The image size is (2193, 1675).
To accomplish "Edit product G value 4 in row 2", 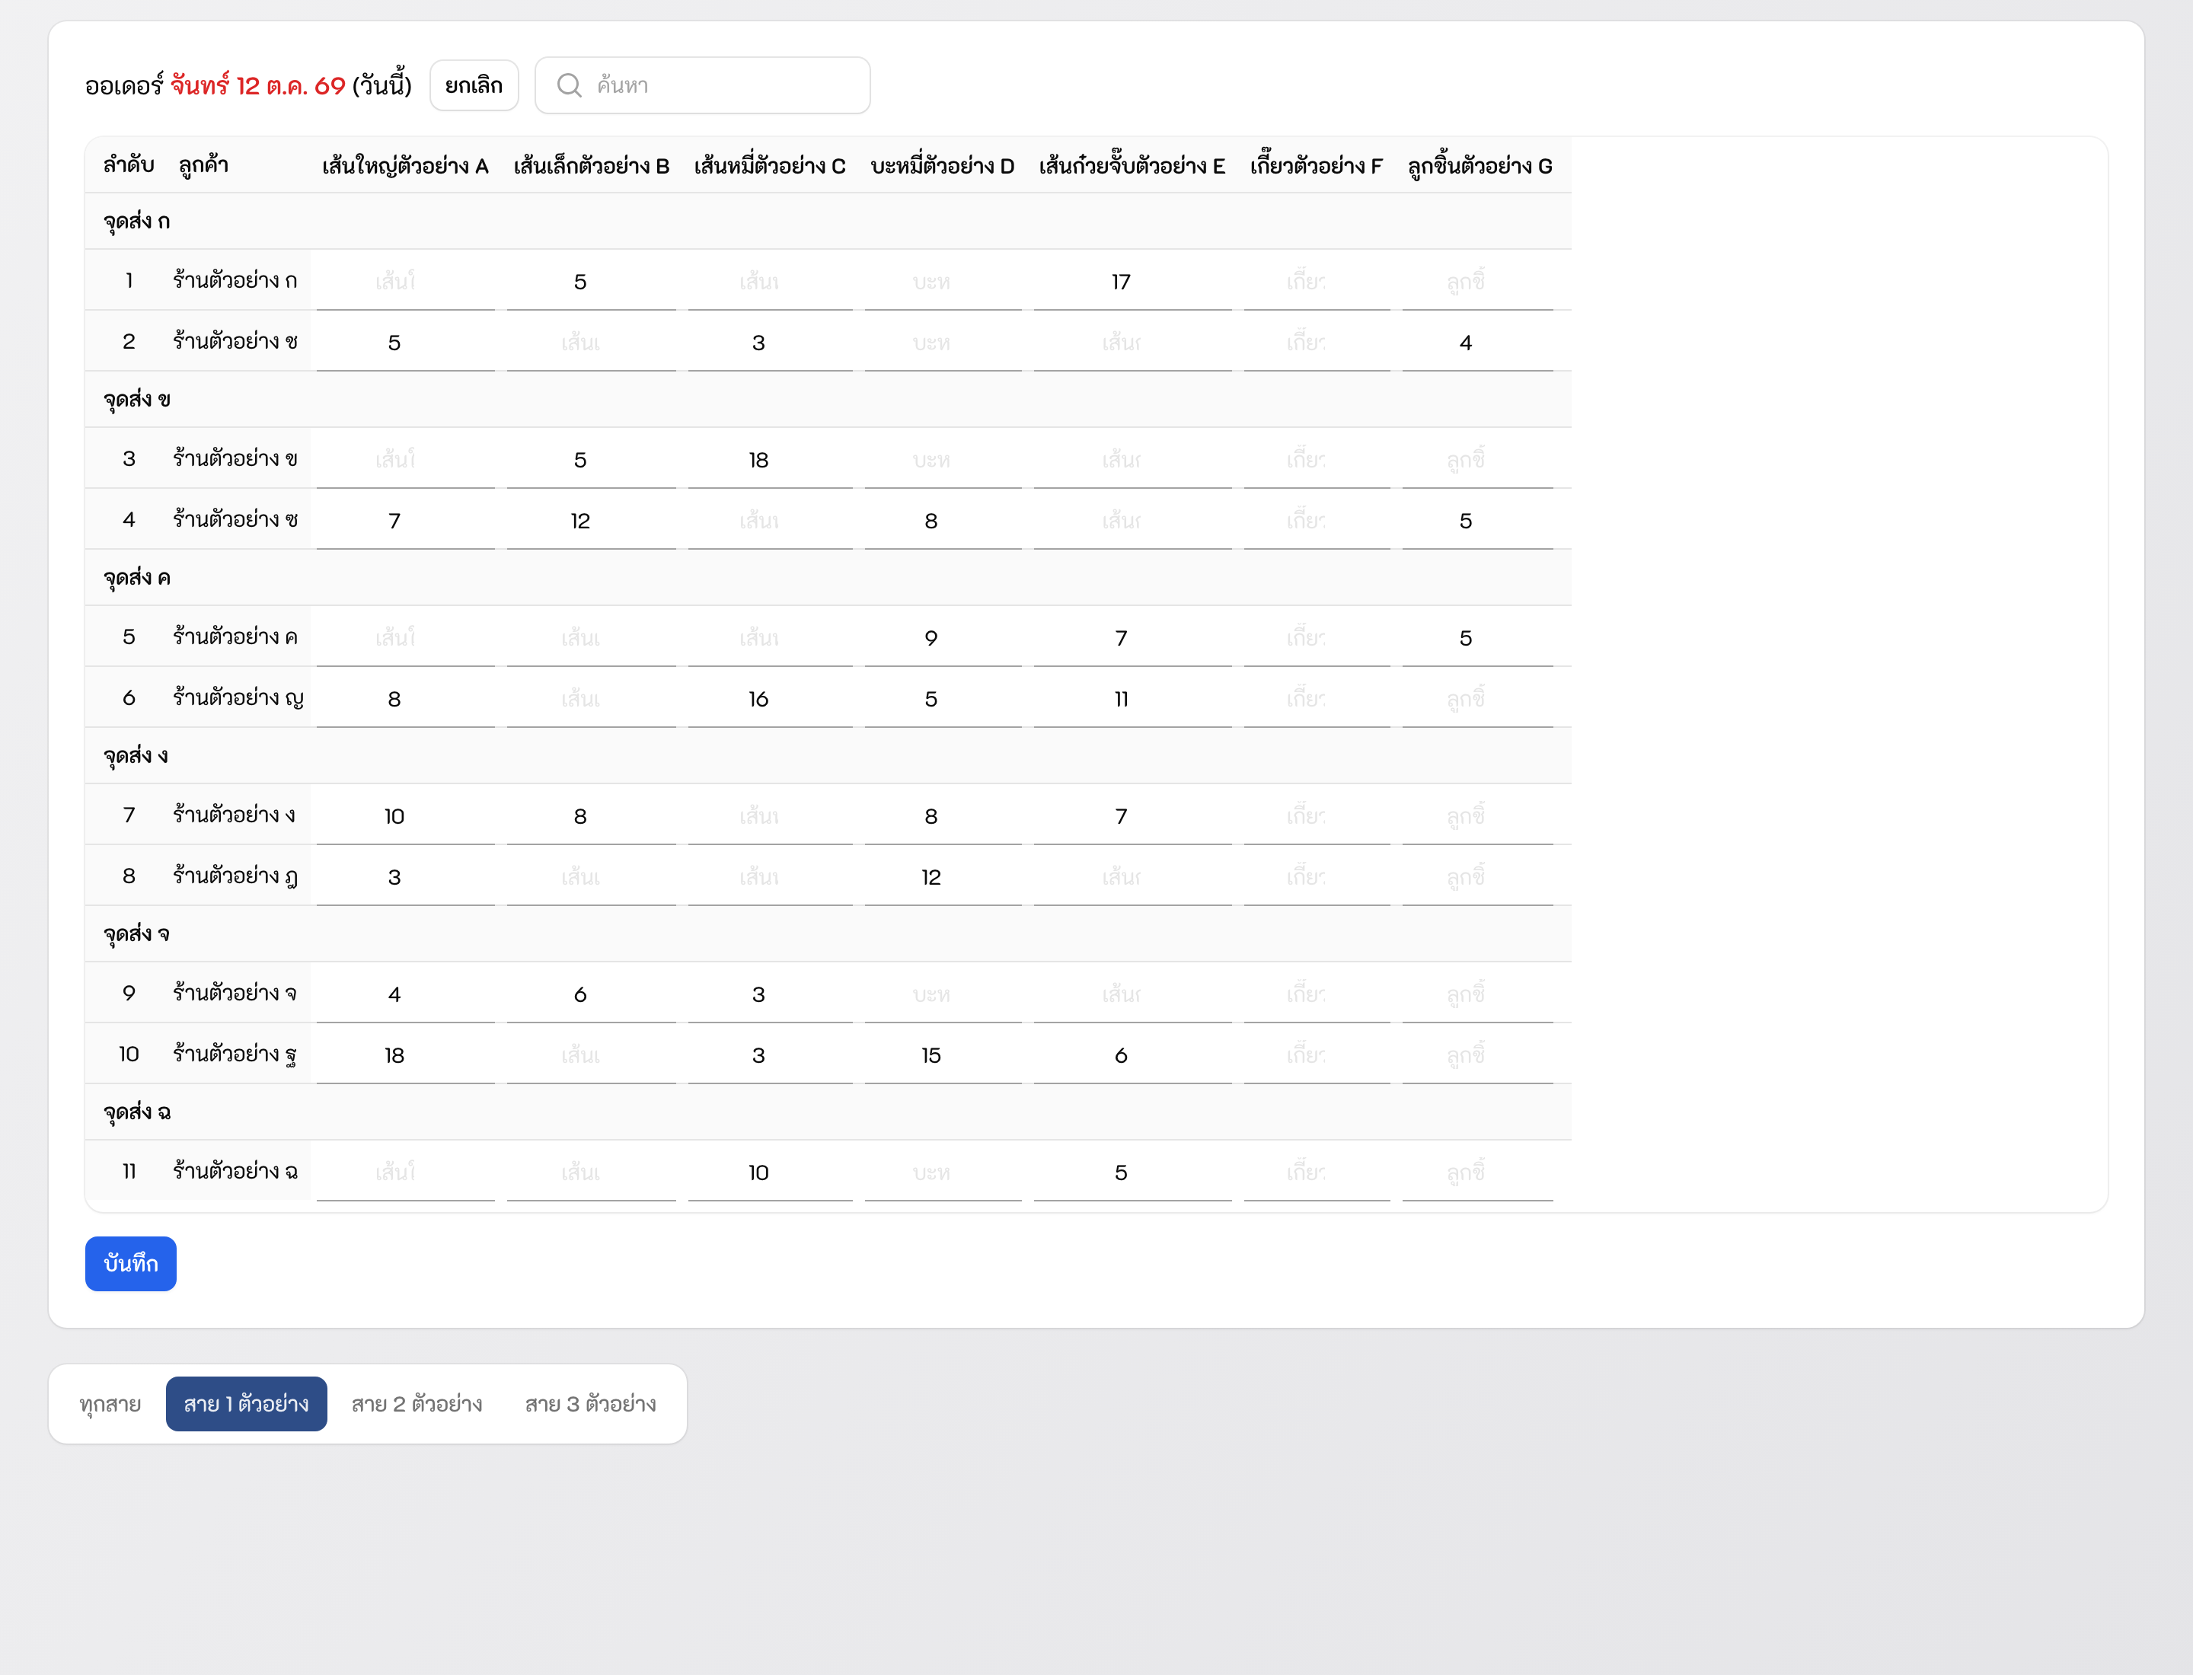I will pyautogui.click(x=1477, y=343).
